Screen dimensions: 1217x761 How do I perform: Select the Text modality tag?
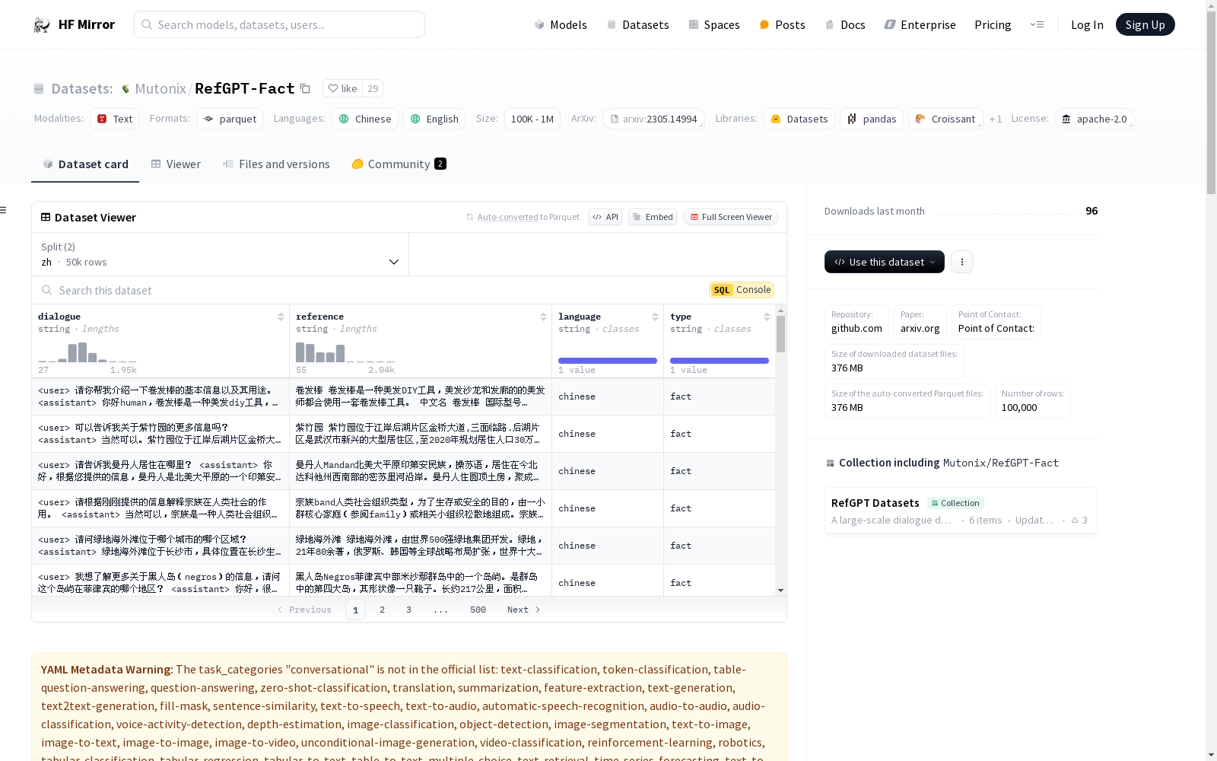[114, 119]
